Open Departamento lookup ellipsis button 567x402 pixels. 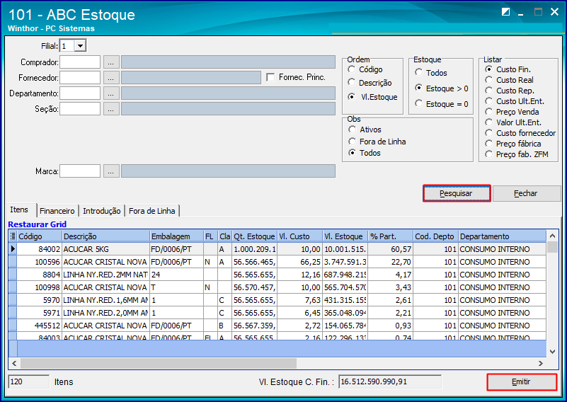point(111,93)
